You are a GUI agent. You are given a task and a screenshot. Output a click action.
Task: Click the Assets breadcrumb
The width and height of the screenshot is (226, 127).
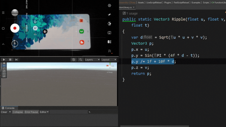point(141,2)
